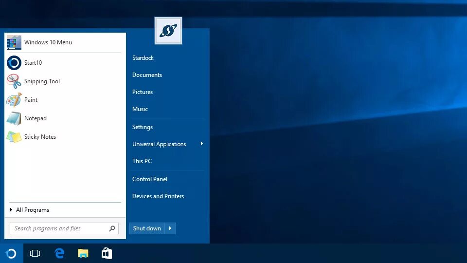Viewport: 467px width, 263px height.
Task: Click the Start10 text label
Action: tap(33, 63)
